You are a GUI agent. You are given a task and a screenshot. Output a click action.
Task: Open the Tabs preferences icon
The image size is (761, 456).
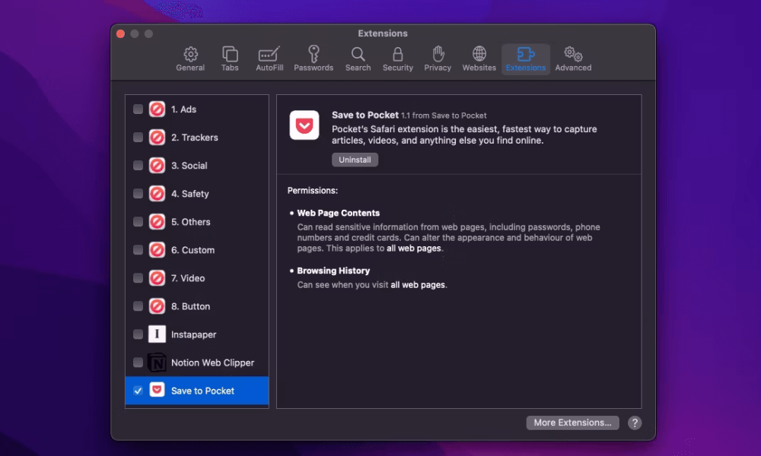pos(230,54)
